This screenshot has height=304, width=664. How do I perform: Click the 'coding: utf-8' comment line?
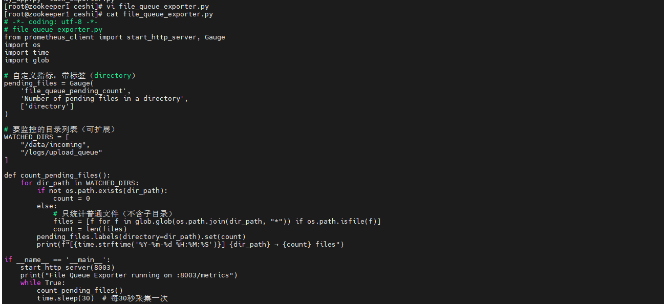pos(51,21)
